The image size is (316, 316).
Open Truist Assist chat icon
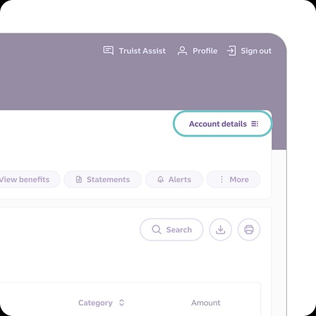tap(108, 51)
